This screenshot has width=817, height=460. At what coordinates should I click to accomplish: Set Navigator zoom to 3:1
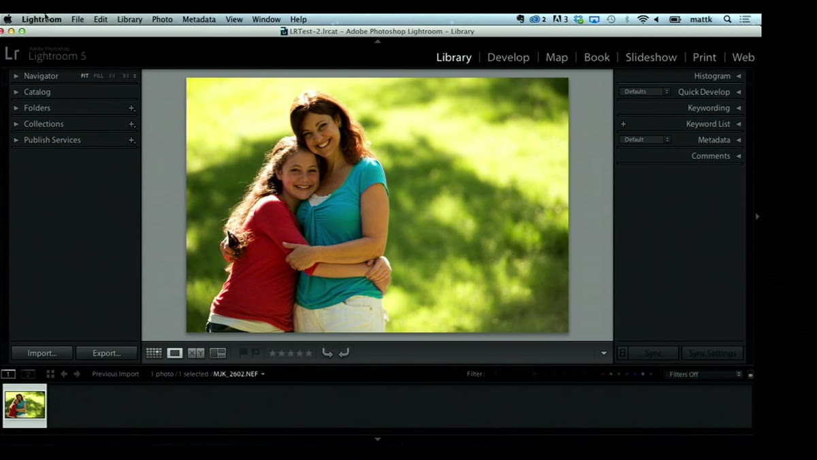[125, 76]
